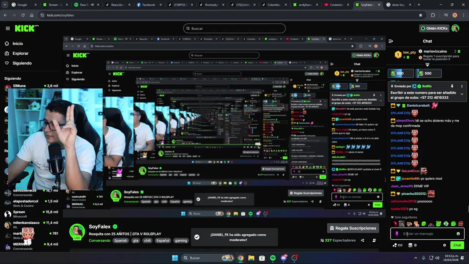Open law_pty leaderboard entry

pyautogui.click(x=406, y=55)
